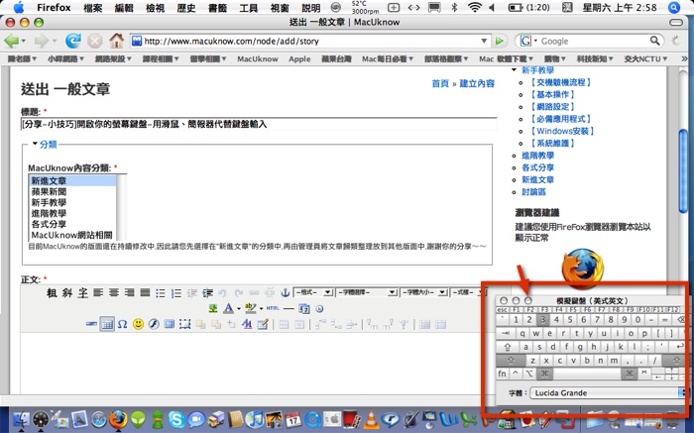
Task: Toggle the left shift key on virtual keyboard
Action: [510, 360]
